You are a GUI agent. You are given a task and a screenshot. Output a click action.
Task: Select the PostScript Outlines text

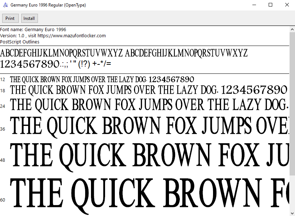[19, 42]
